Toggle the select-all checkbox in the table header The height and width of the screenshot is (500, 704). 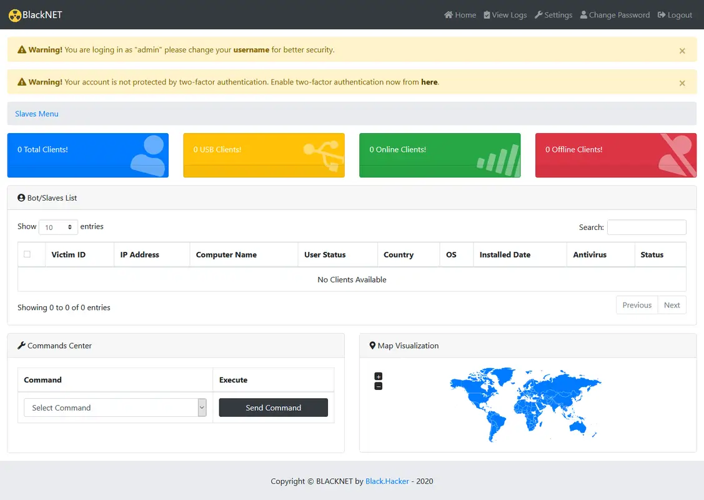click(x=28, y=254)
